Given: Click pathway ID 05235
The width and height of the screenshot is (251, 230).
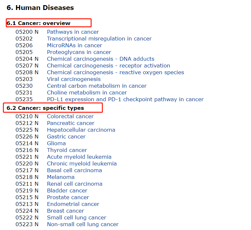Looking at the screenshot, I should click(x=24, y=99).
